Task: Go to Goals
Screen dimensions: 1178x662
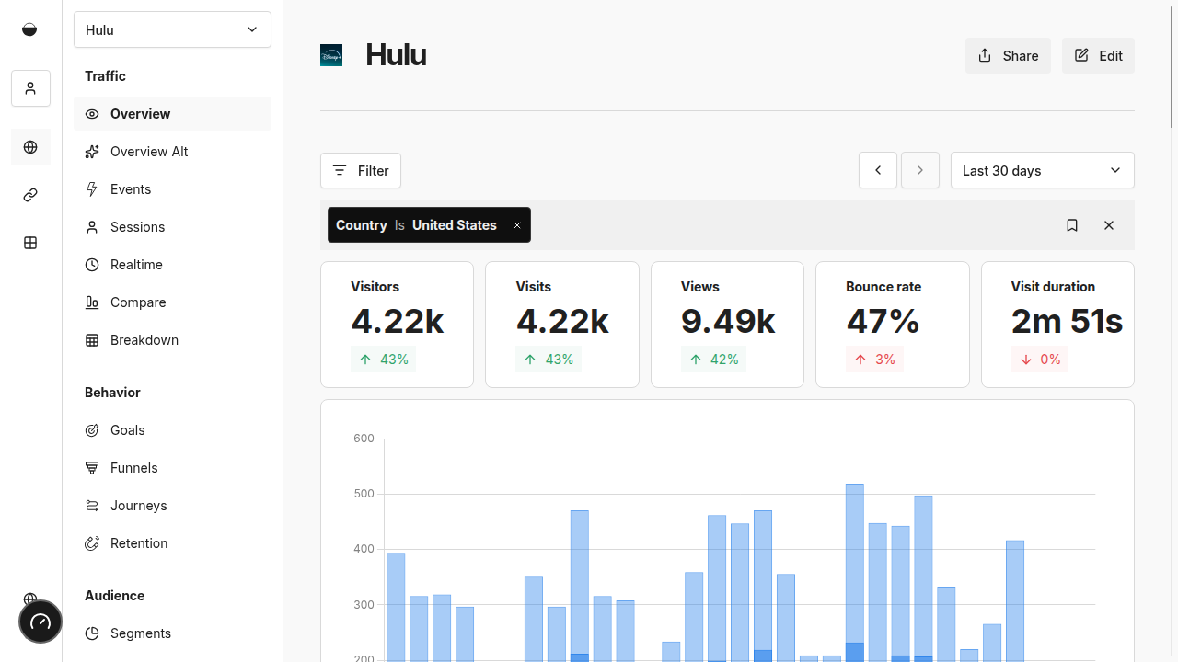Action: point(172,430)
